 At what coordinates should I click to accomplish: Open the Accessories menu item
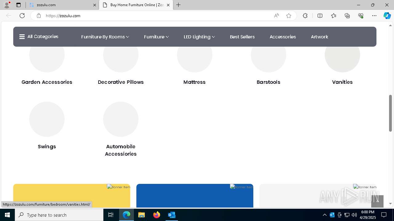[283, 37]
